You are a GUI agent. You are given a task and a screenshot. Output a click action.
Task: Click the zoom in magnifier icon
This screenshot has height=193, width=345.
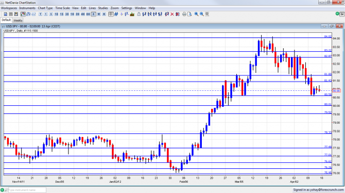[x=196, y=14]
